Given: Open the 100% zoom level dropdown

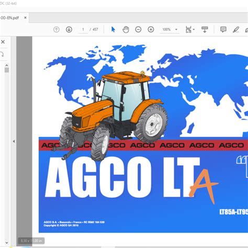Looking at the screenshot, I should (170, 29).
